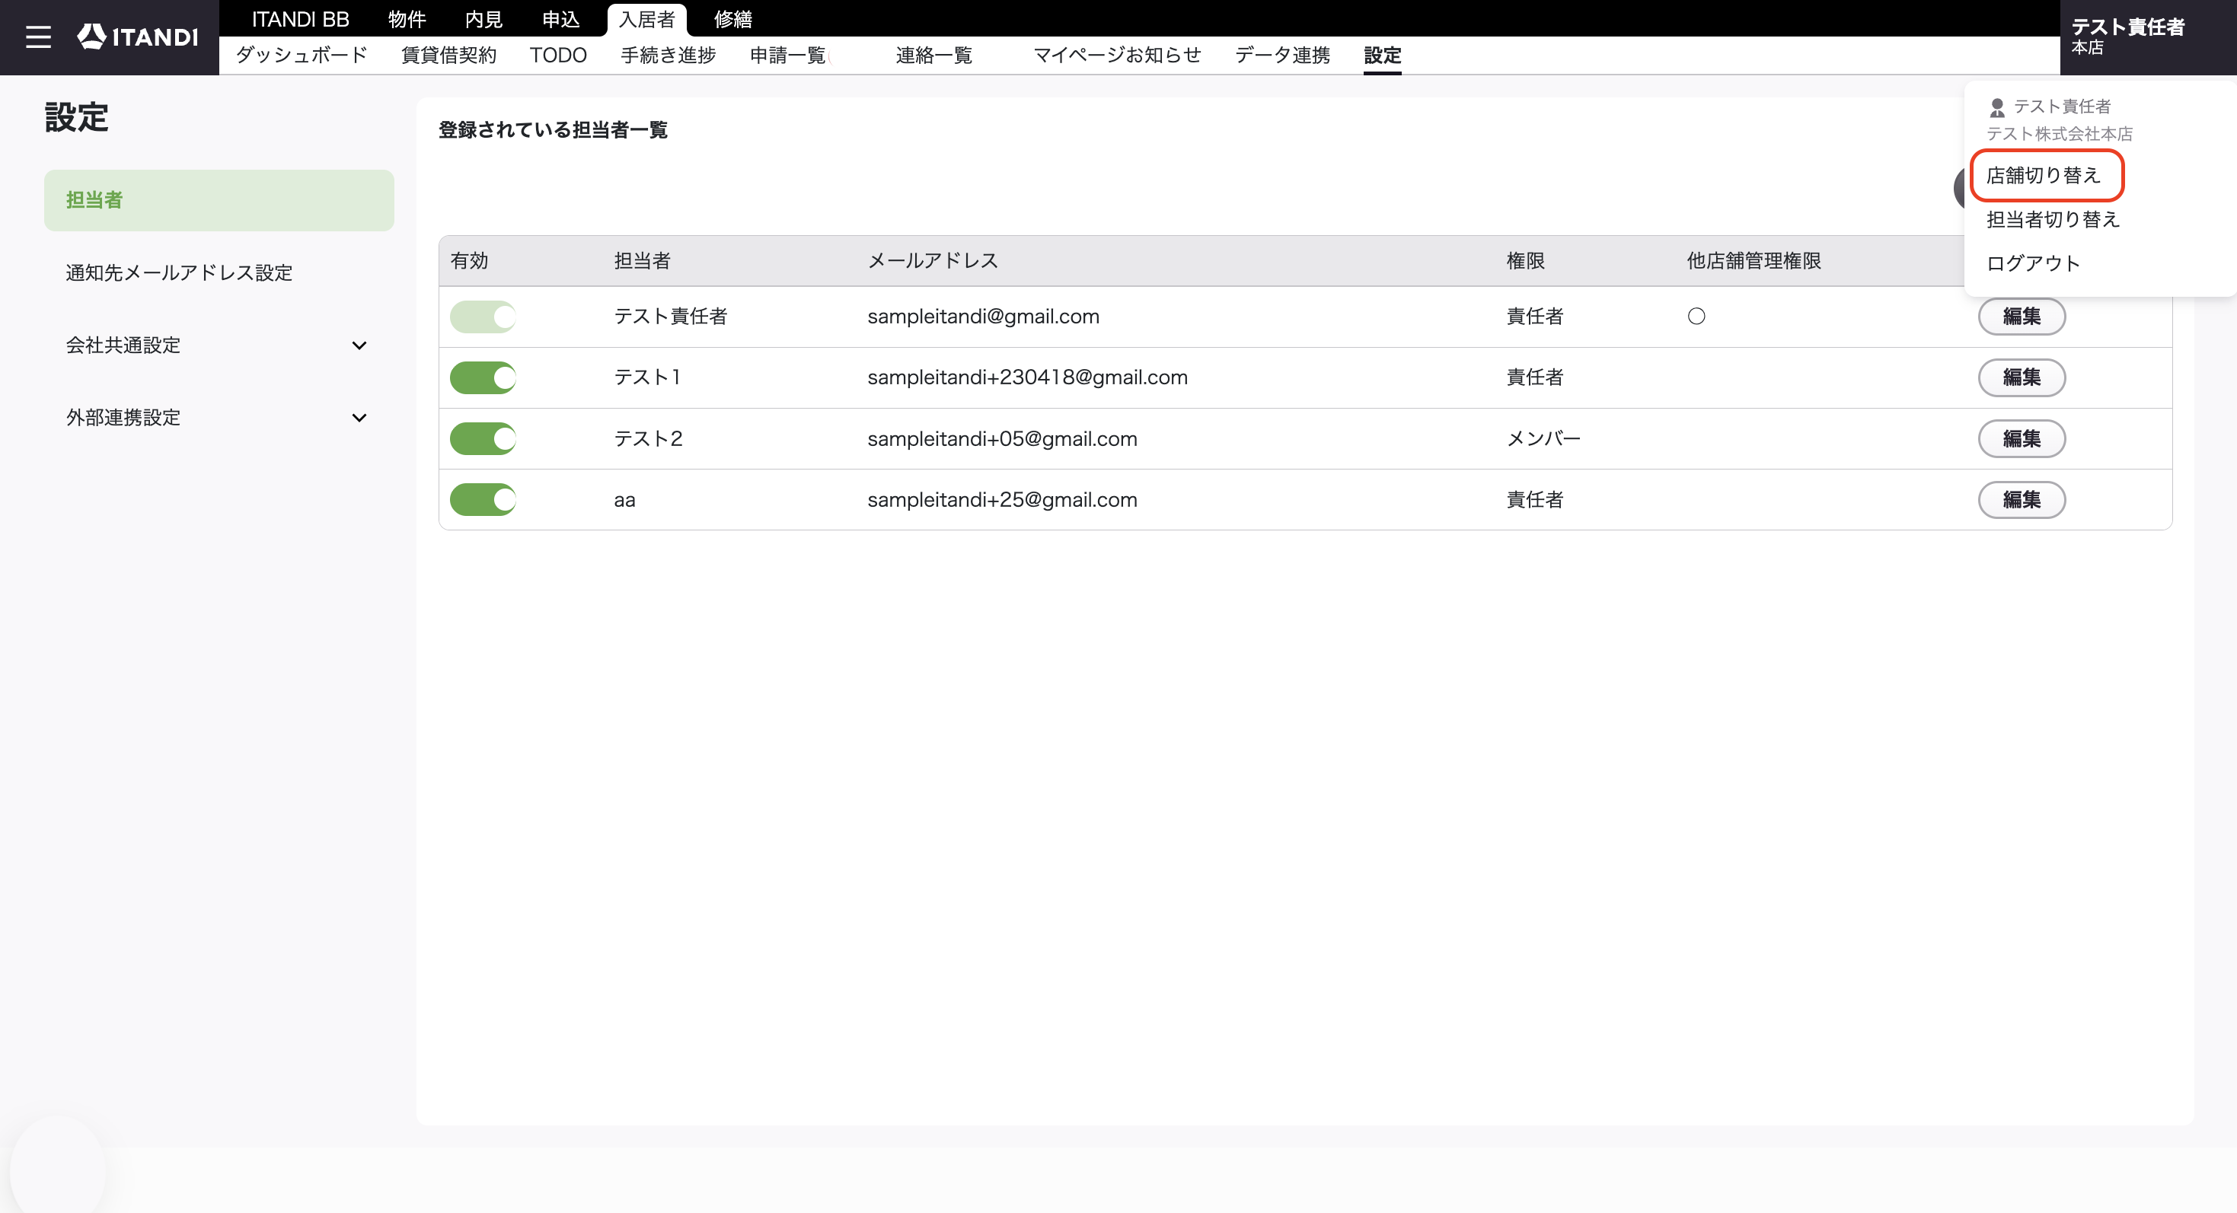This screenshot has height=1213, width=2237.
Task: Choose 担当者切り替え from the account menu
Action: coord(2053,219)
